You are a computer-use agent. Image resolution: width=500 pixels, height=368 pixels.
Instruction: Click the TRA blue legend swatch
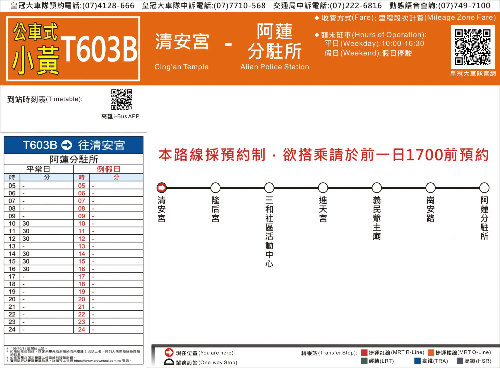click(x=417, y=361)
